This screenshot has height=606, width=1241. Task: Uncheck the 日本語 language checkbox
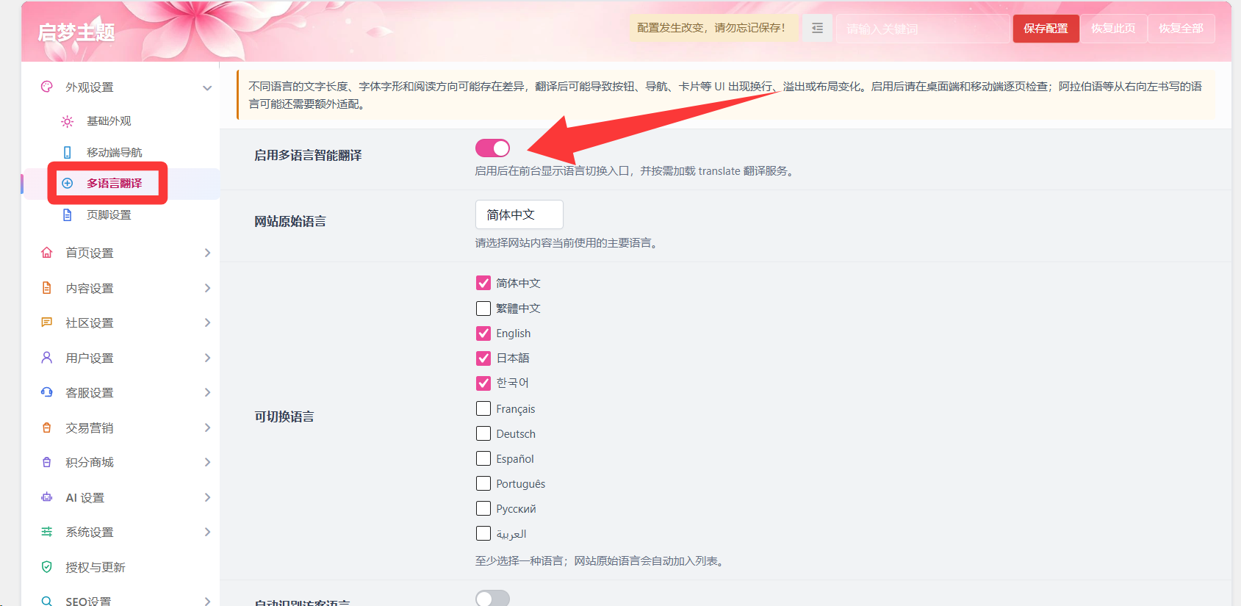483,358
